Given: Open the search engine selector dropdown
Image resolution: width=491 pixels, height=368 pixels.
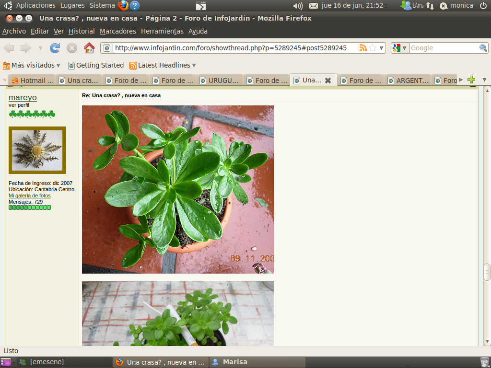Looking at the screenshot, I should (x=400, y=48).
